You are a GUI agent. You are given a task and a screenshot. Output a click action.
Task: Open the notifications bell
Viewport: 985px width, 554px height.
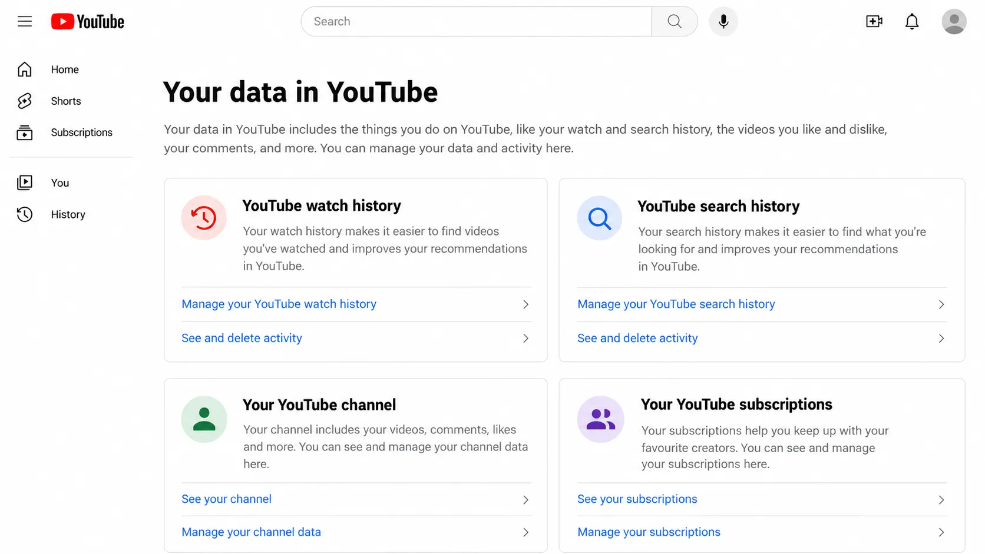(x=912, y=22)
